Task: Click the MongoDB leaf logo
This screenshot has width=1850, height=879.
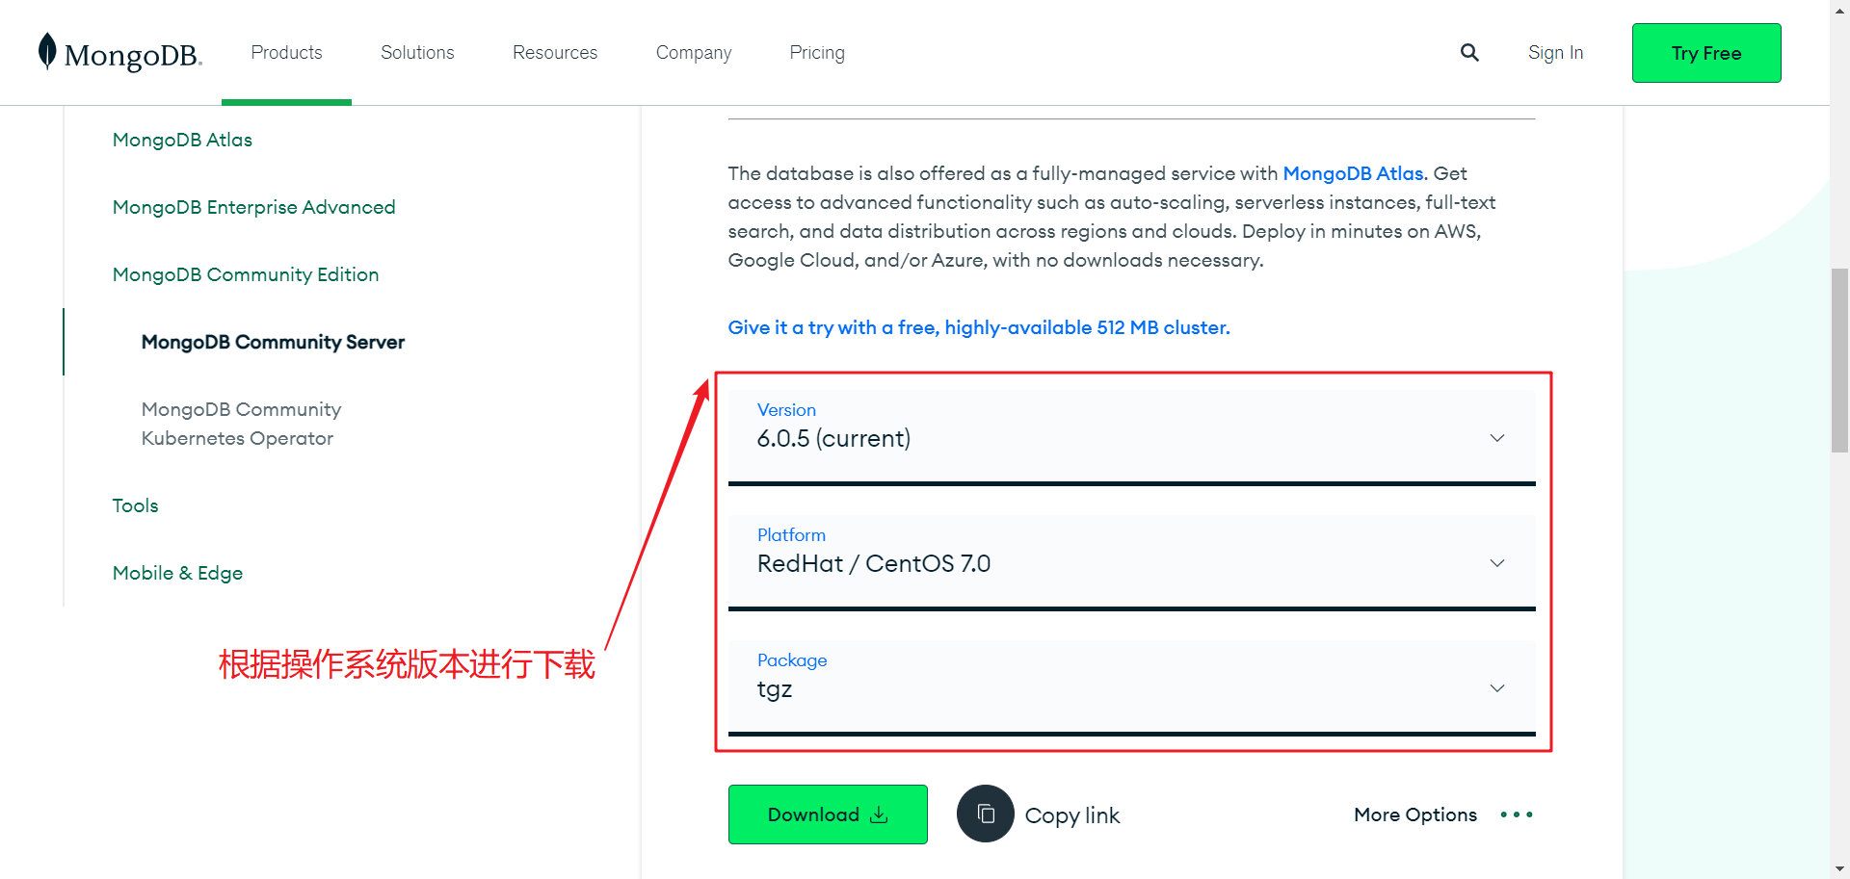Action: [x=47, y=51]
